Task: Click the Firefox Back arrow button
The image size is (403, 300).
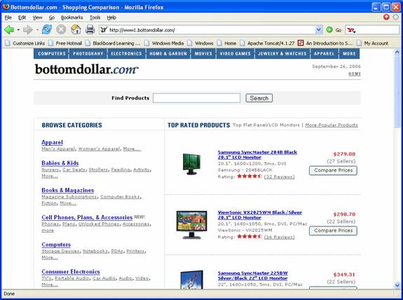Action: 9,30
